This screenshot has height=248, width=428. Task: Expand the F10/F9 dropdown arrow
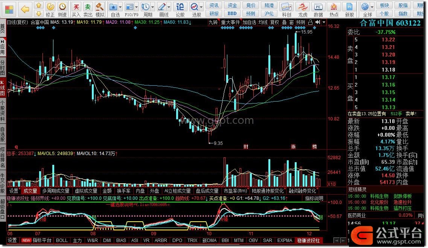[136, 7]
